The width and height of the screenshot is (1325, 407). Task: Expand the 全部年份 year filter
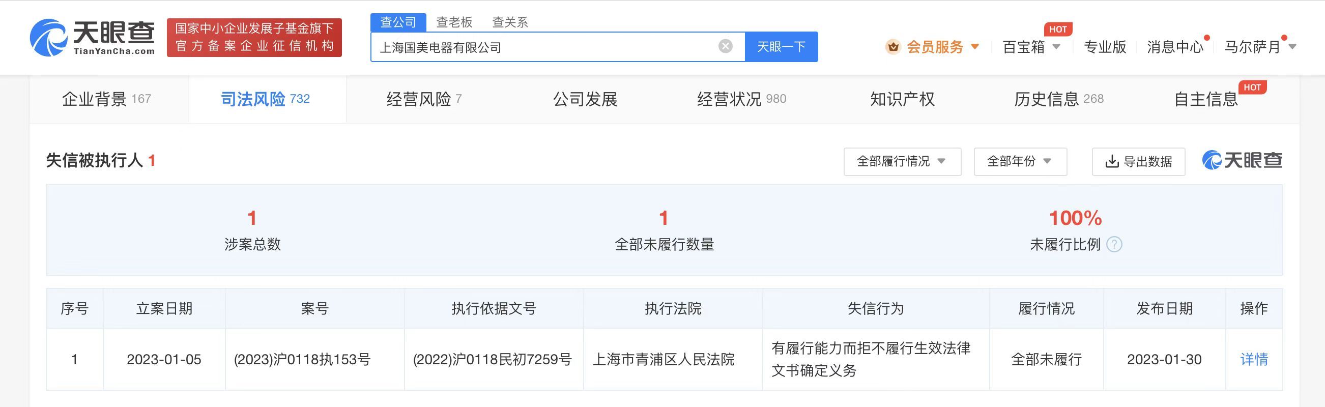(x=1020, y=162)
